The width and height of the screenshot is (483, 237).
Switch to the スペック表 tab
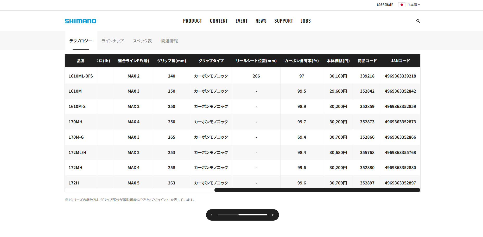click(142, 41)
